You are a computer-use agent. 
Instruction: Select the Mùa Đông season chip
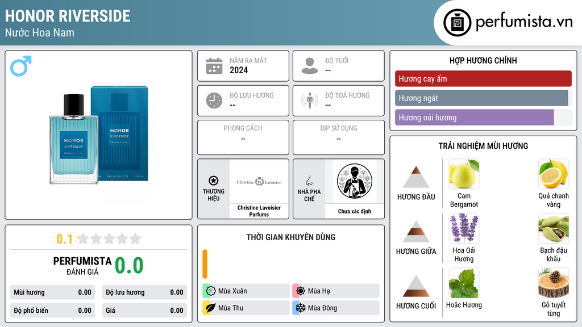pos(336,308)
